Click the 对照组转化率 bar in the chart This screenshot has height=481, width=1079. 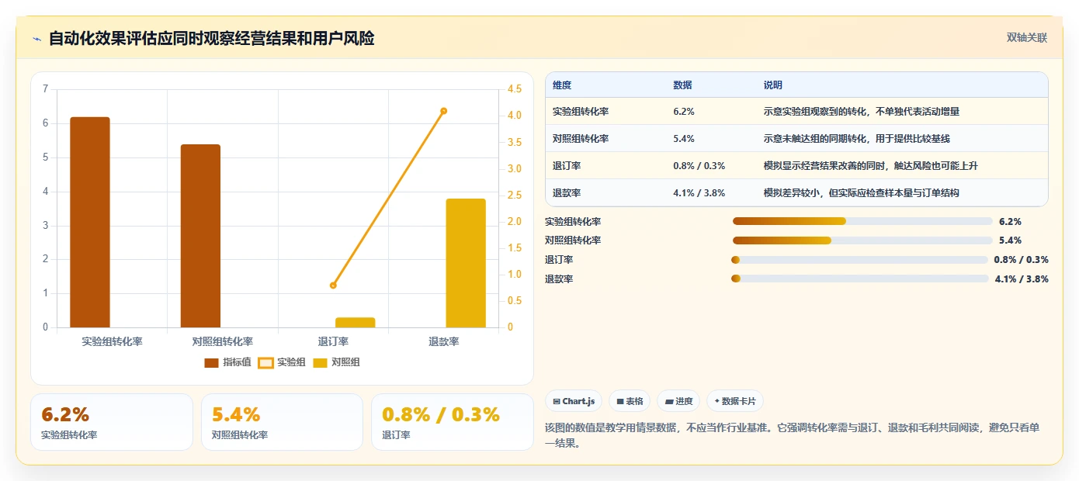(x=200, y=236)
